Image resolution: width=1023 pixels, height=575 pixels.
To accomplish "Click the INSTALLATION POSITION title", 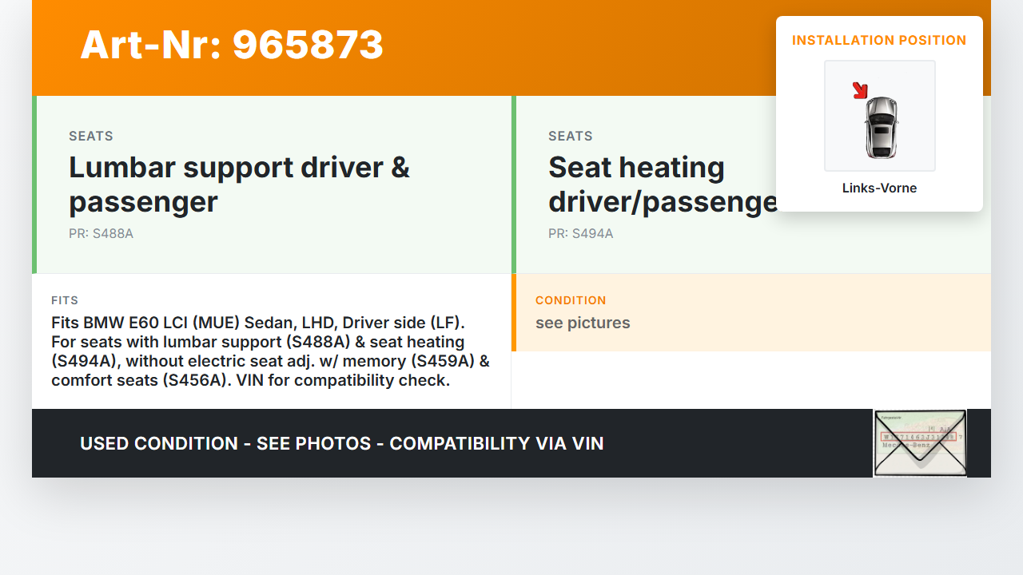I will click(879, 40).
